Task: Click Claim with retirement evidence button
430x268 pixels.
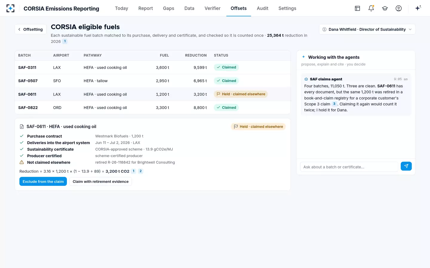Action: [x=101, y=181]
